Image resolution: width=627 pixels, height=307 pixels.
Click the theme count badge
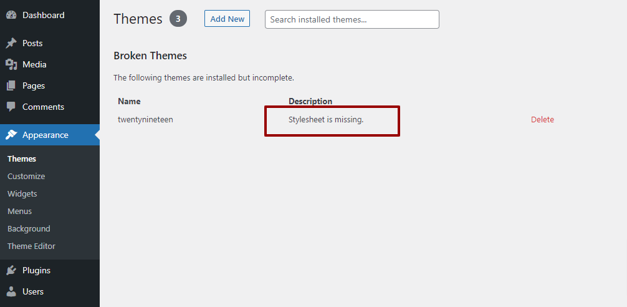[x=178, y=19]
